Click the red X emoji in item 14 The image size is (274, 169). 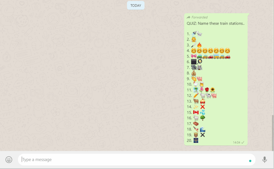coord(202,107)
